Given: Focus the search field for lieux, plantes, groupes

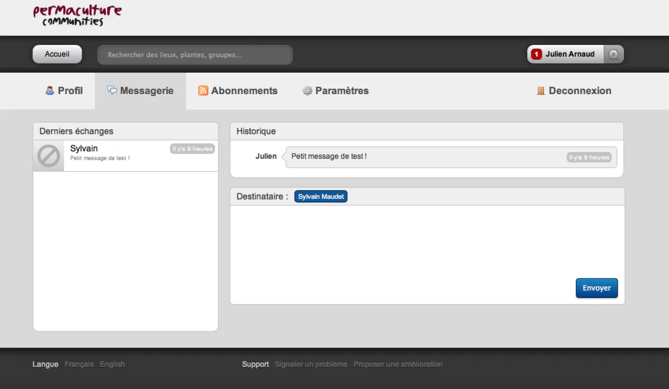Looking at the screenshot, I should [195, 55].
